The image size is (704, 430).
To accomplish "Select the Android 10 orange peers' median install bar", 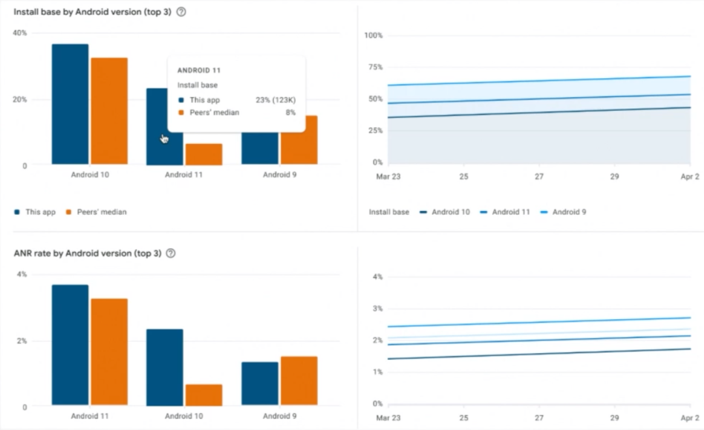I will coord(109,111).
